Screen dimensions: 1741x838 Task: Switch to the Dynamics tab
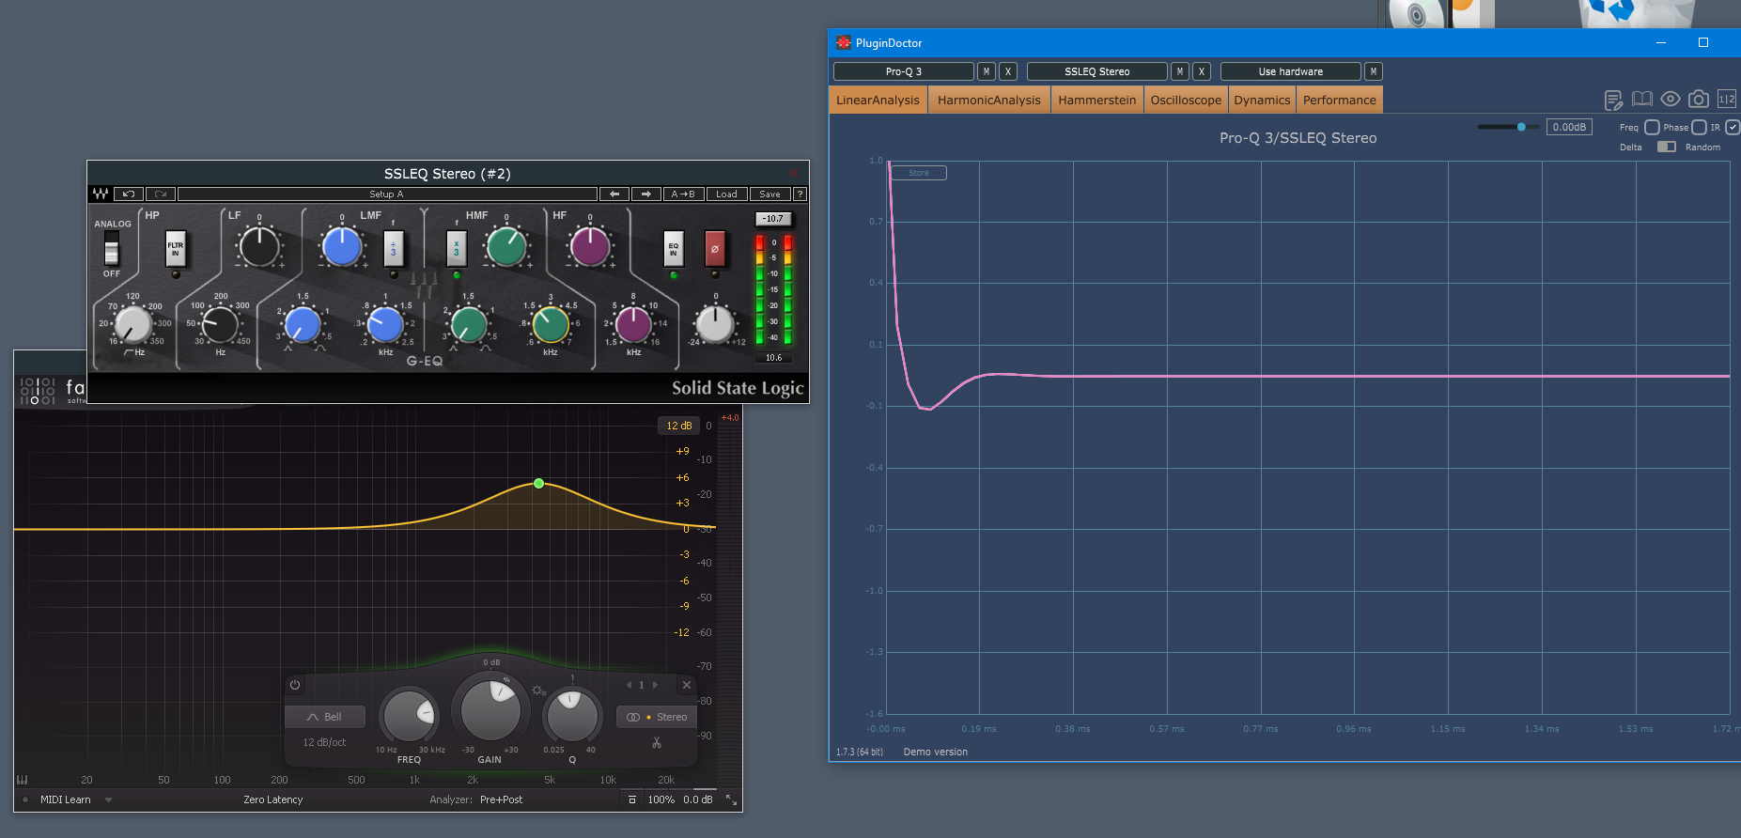click(1262, 100)
